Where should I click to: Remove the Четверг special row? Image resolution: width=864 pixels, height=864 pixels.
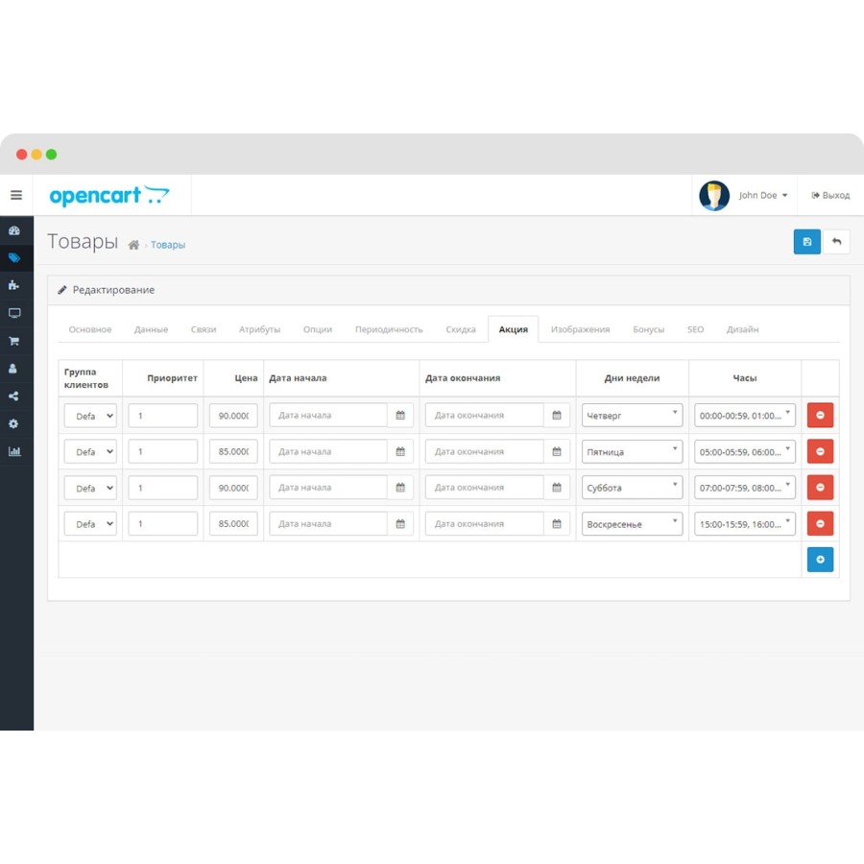tap(820, 415)
